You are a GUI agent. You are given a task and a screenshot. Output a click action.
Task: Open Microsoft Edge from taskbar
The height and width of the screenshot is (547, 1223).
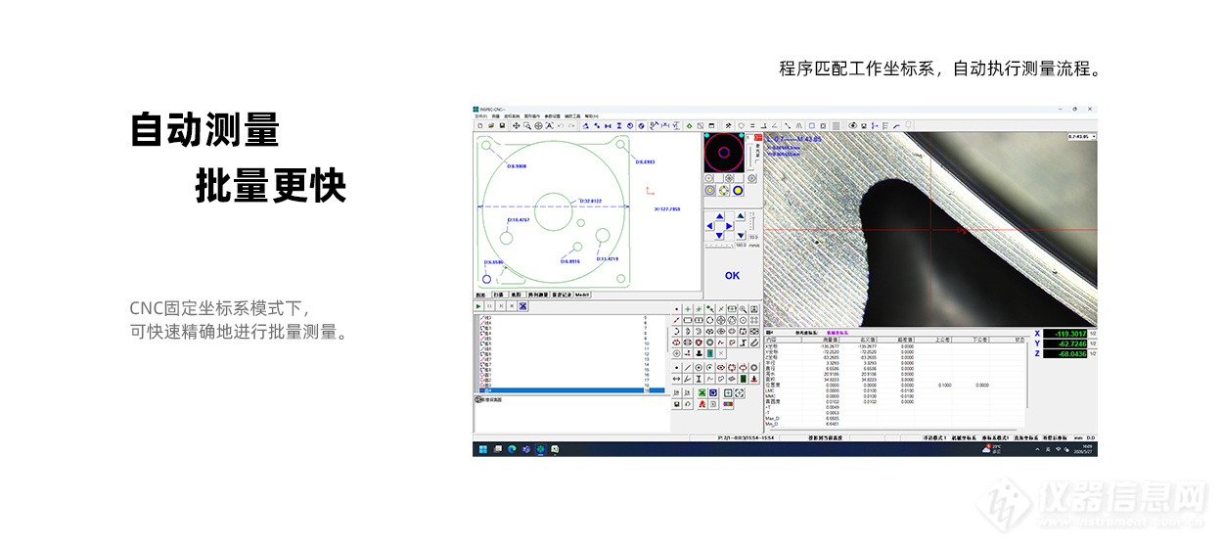pyautogui.click(x=512, y=448)
